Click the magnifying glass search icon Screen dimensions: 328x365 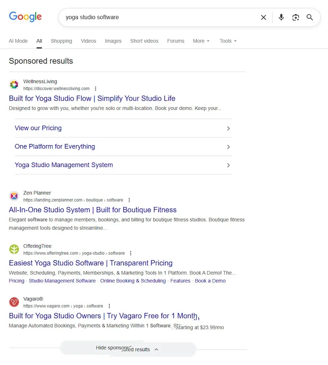tap(310, 17)
